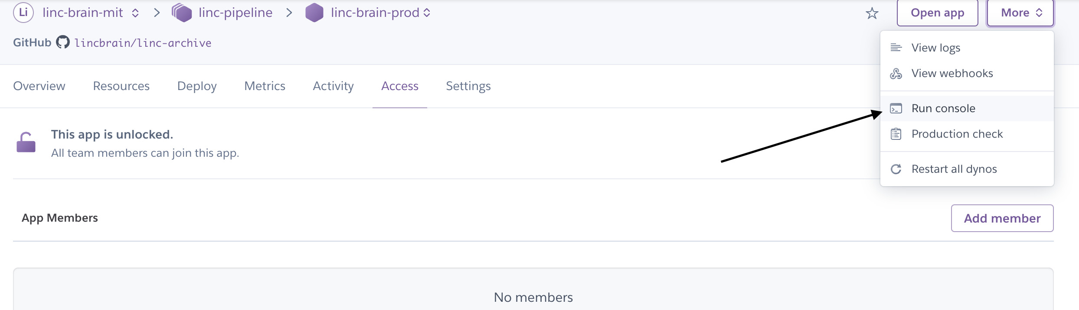
Task: Switch to the Metrics tab
Action: pos(265,86)
